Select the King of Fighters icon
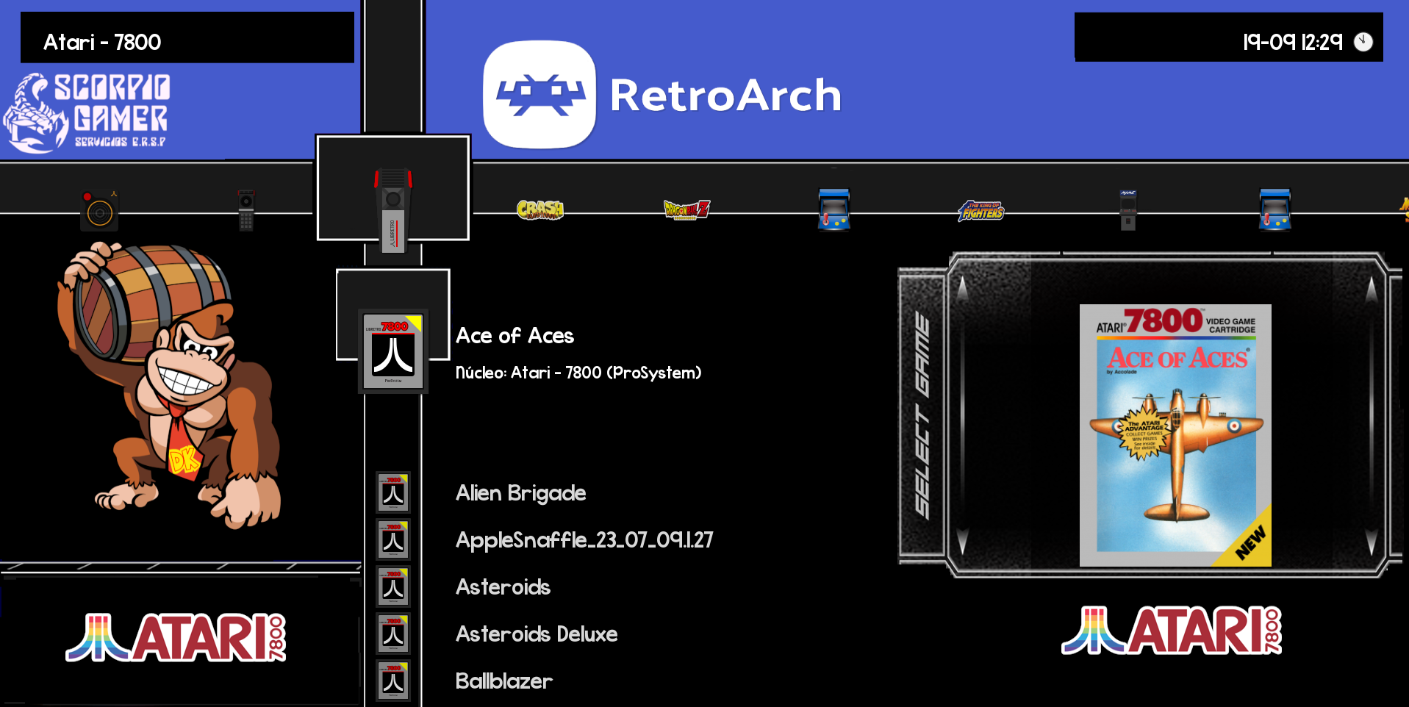The width and height of the screenshot is (1409, 707). click(x=980, y=211)
